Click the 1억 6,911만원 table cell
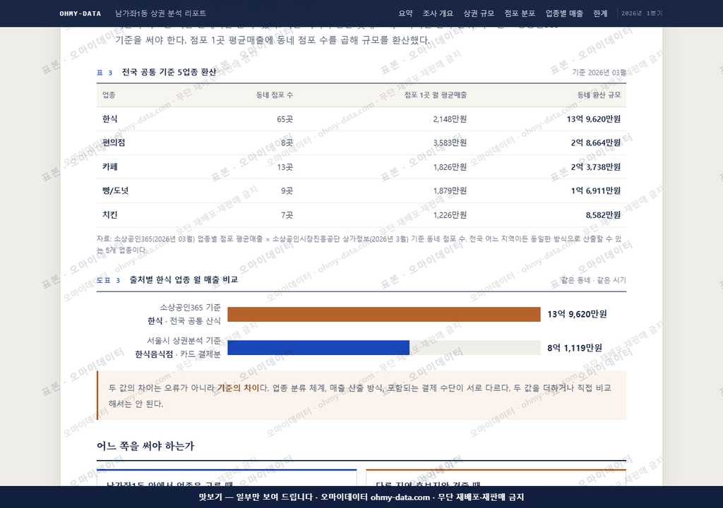This screenshot has width=723, height=508. coord(595,190)
